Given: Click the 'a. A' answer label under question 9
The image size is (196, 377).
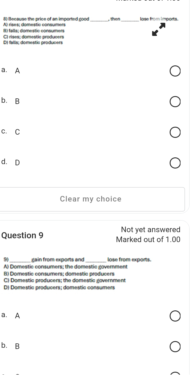Looking at the screenshot, I should click(x=11, y=315).
